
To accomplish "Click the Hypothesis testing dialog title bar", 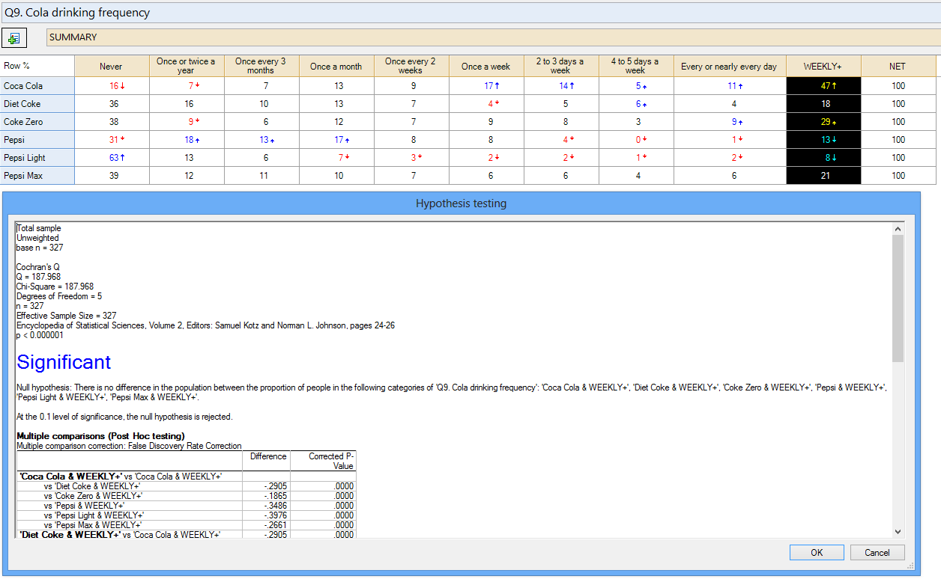I will coord(461,203).
